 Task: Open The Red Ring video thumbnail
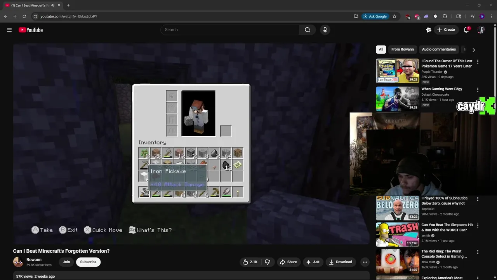click(x=398, y=261)
